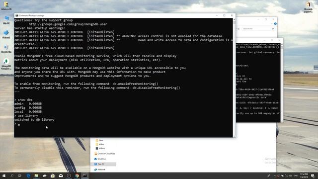Click db.enableFreeMonitoring() command text

(x=135, y=84)
